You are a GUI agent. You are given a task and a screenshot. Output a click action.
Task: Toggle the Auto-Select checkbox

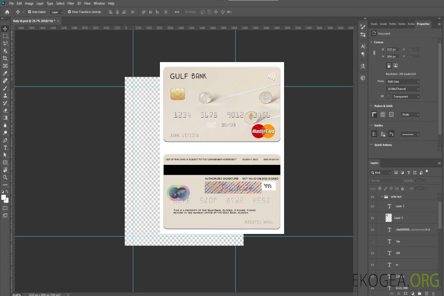click(x=30, y=12)
